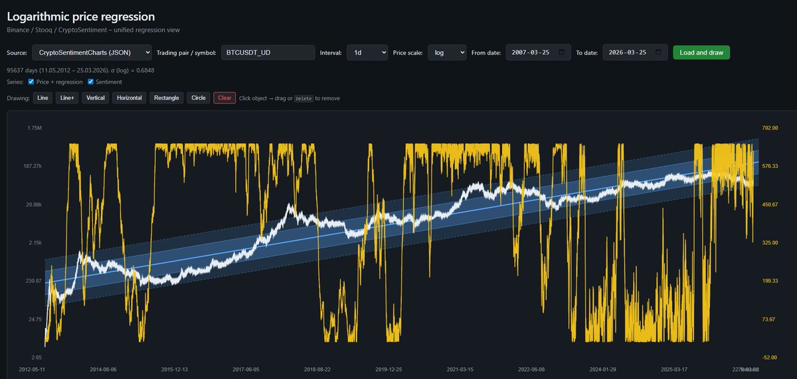The width and height of the screenshot is (797, 379).
Task: Click the 2025-03-17 date axis label
Action: pyautogui.click(x=674, y=369)
